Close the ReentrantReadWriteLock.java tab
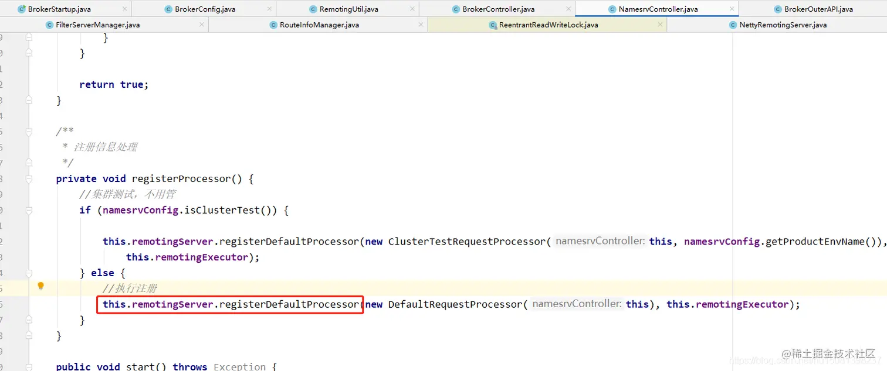 coord(660,25)
